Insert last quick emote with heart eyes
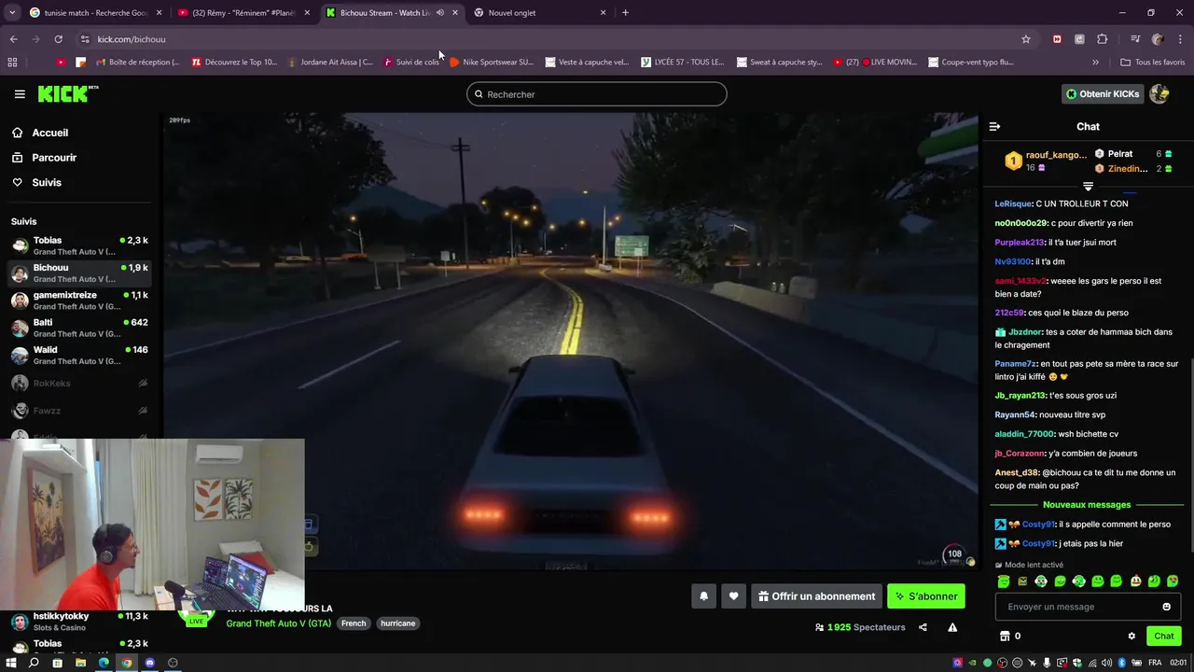 tap(1173, 581)
